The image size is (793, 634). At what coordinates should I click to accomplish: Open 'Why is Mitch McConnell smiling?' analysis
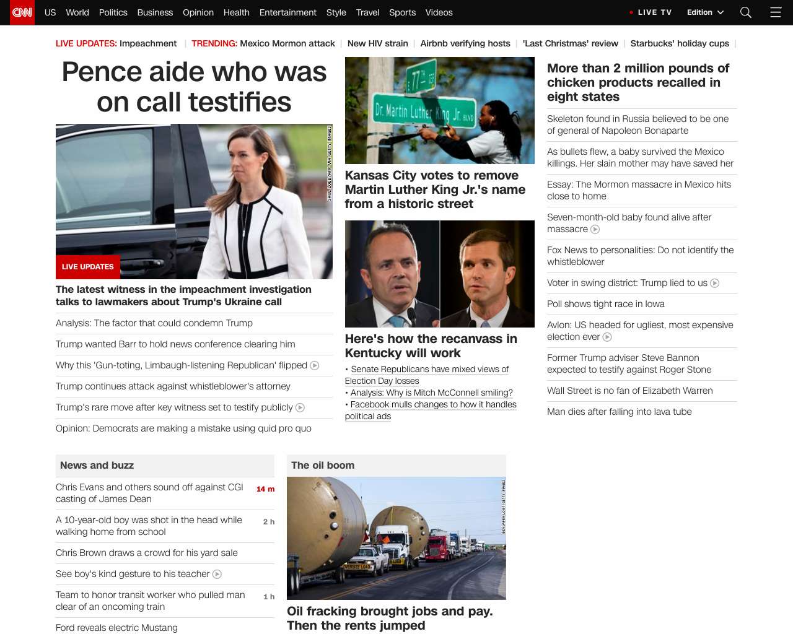click(x=432, y=393)
